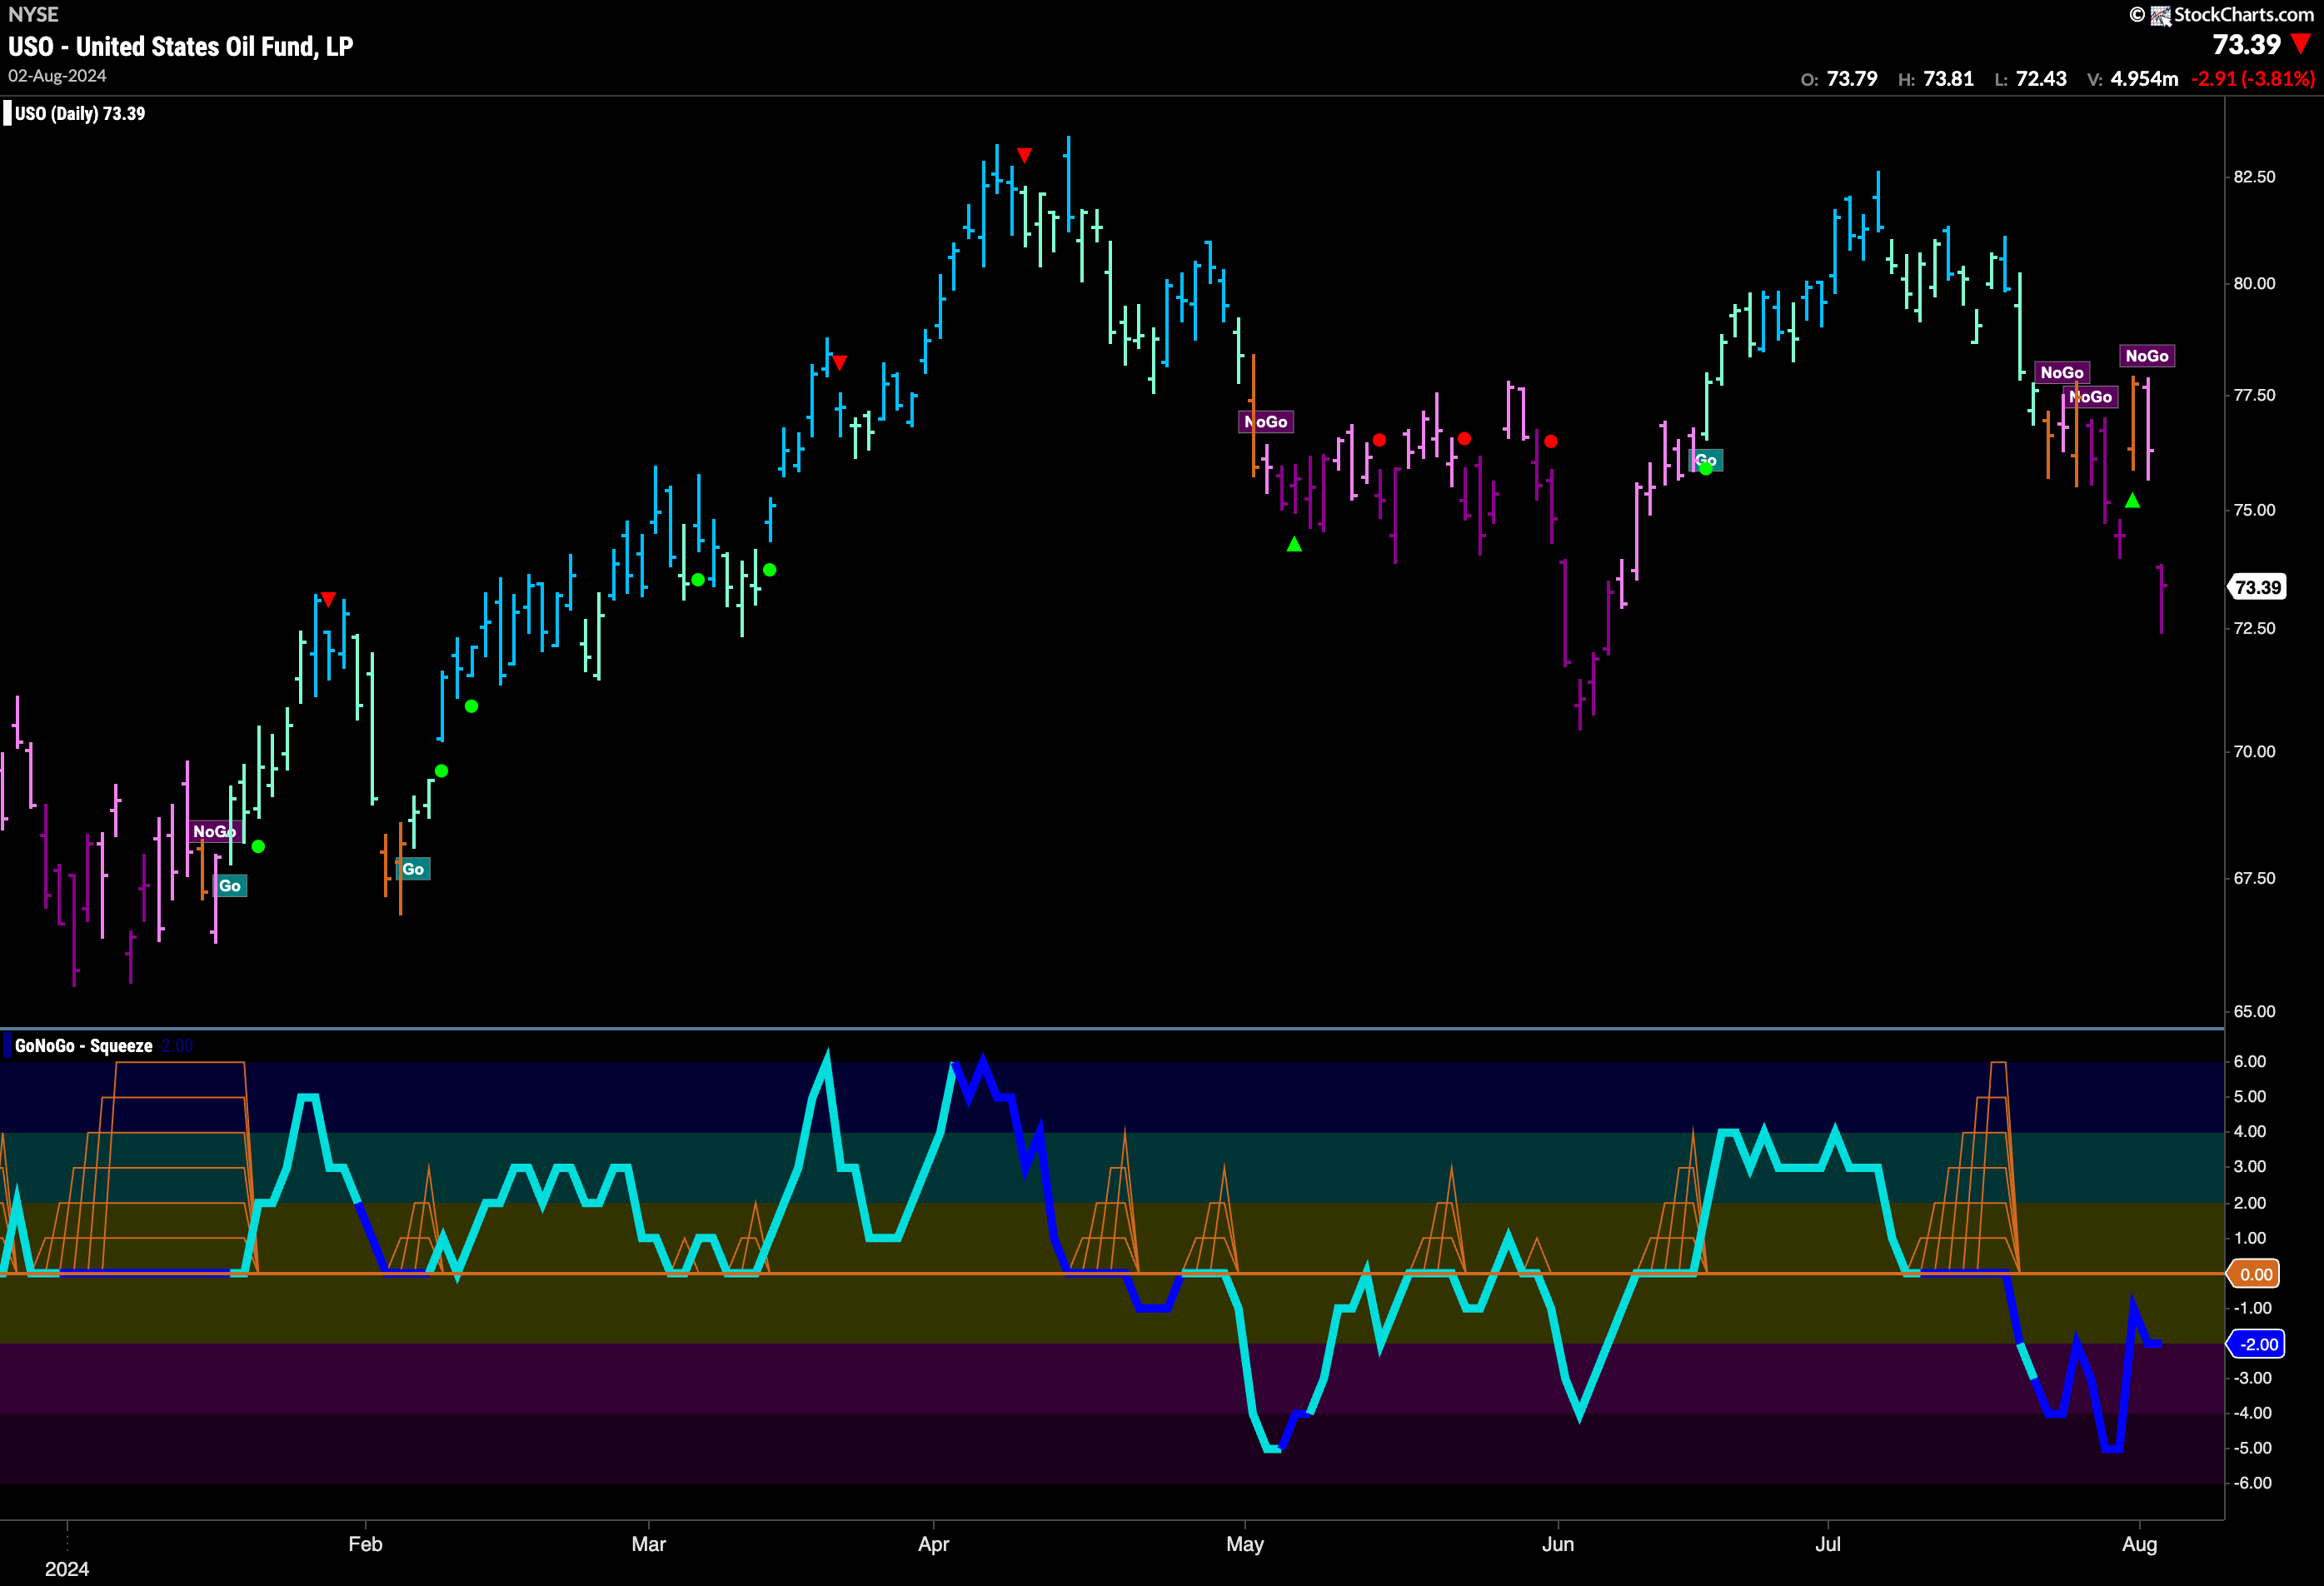Image resolution: width=2324 pixels, height=1586 pixels.
Task: Click the Jun label on the time axis
Action: point(1558,1544)
